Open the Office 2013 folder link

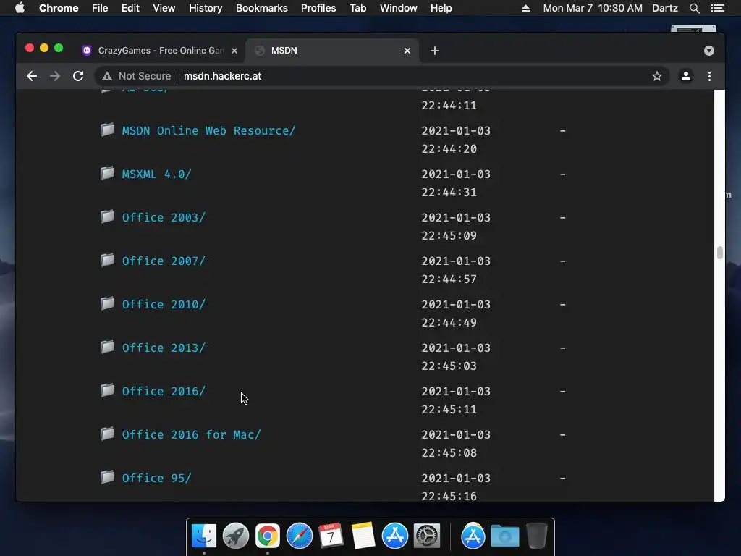pyautogui.click(x=164, y=348)
